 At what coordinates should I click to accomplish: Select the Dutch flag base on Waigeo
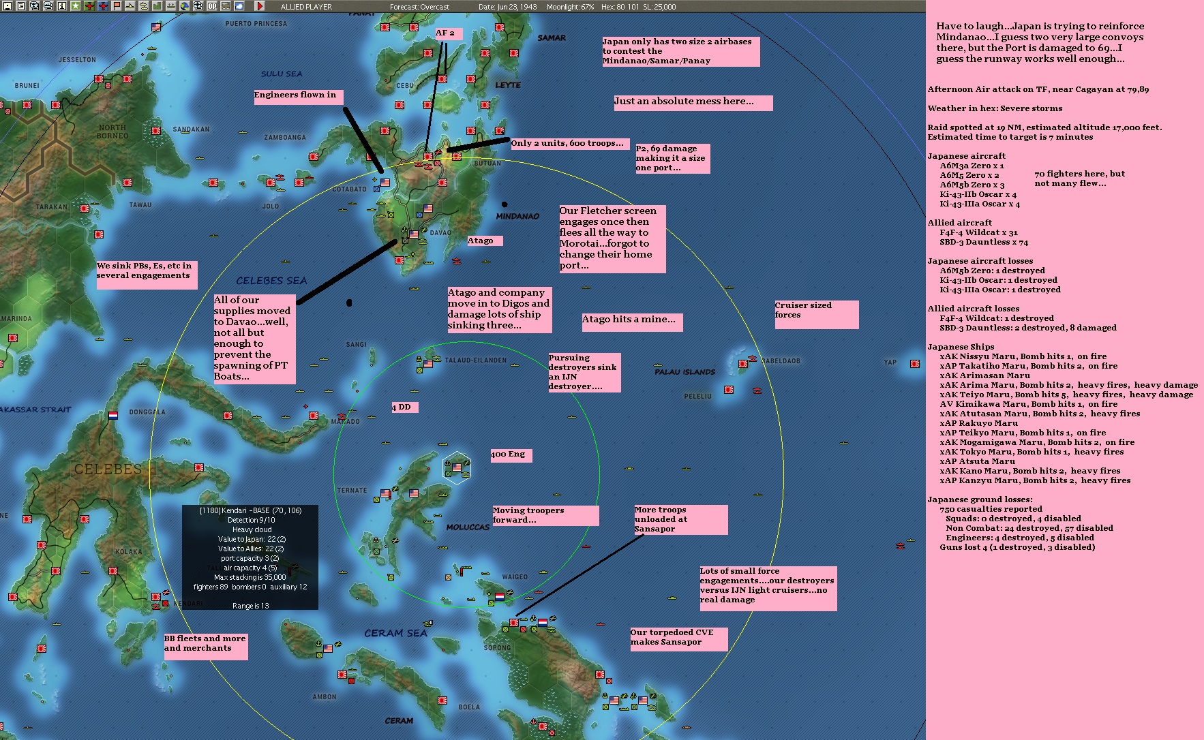[x=500, y=597]
